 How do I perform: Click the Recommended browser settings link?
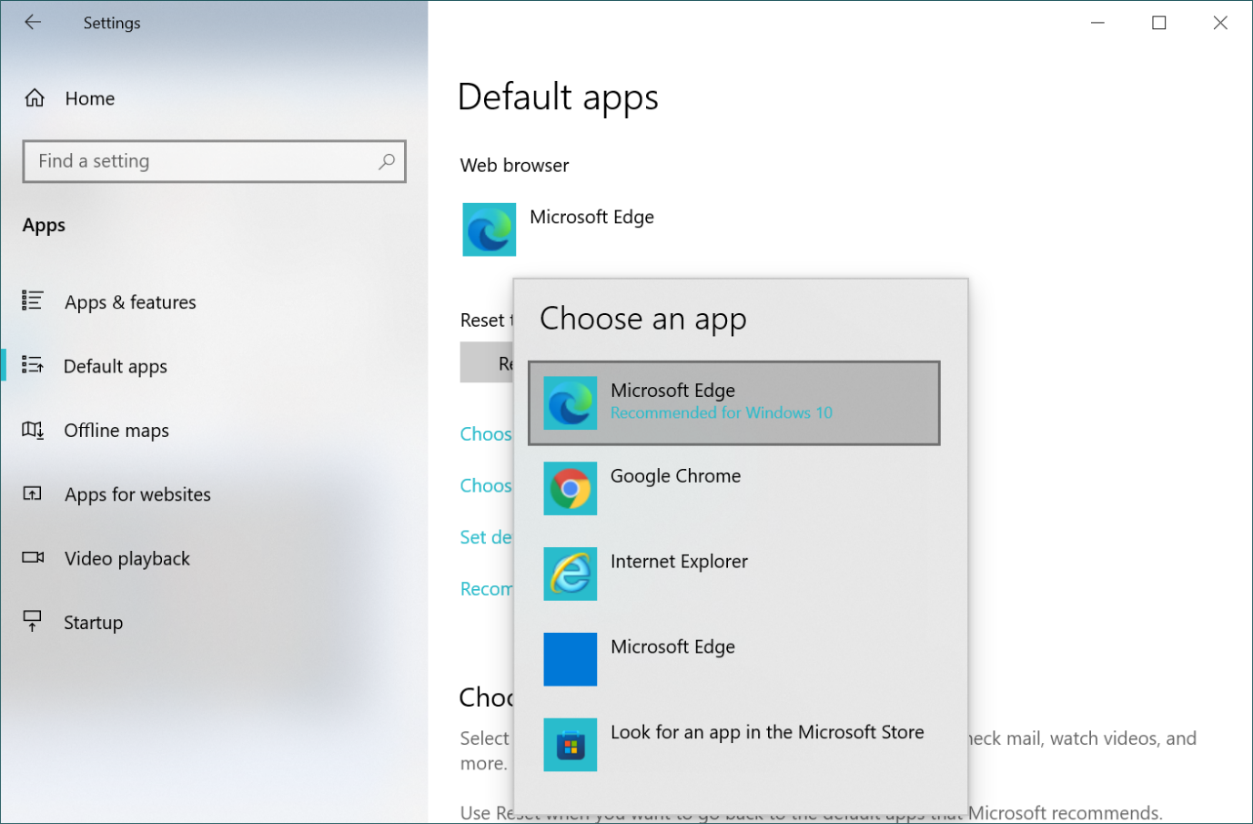click(x=486, y=589)
